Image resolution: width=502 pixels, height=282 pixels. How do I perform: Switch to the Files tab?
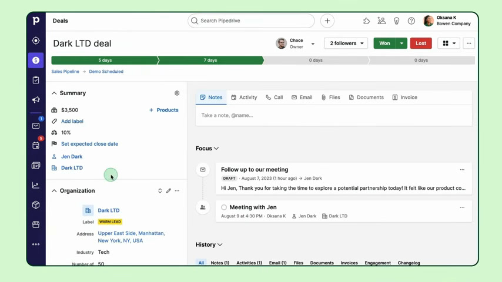pyautogui.click(x=331, y=98)
